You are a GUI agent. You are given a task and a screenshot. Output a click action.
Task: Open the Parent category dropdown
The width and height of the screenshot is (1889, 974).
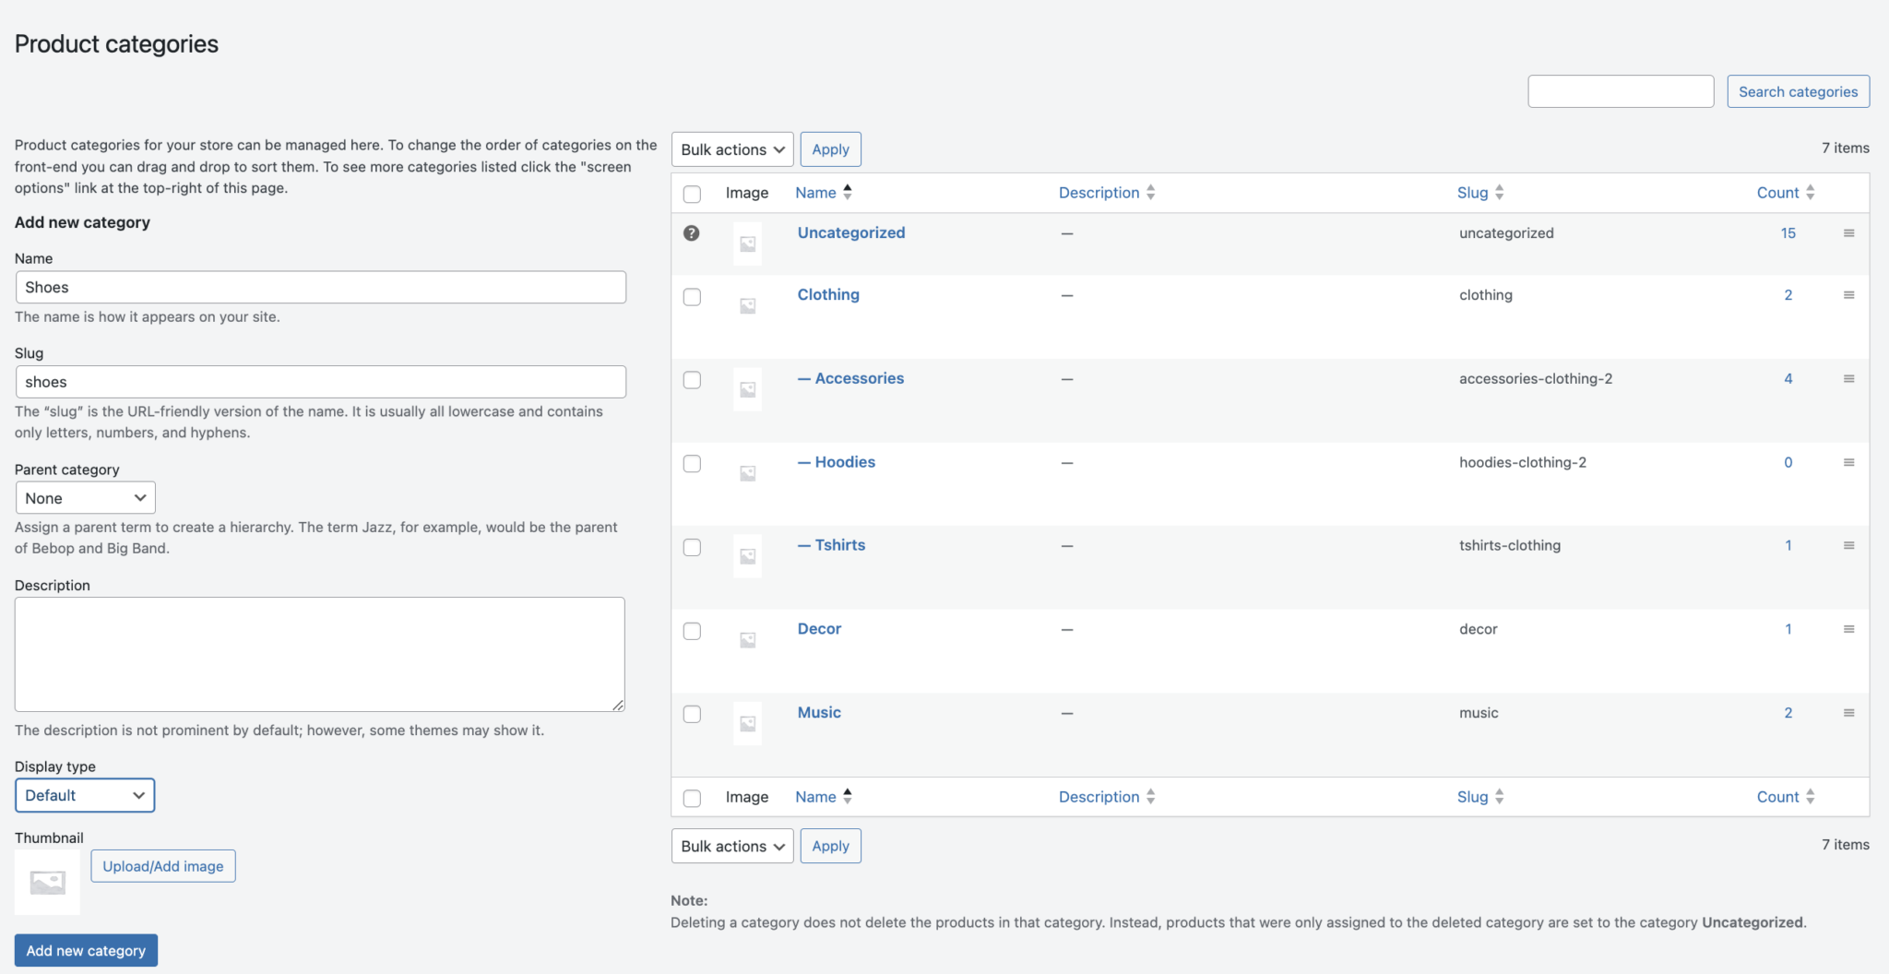[x=85, y=497]
